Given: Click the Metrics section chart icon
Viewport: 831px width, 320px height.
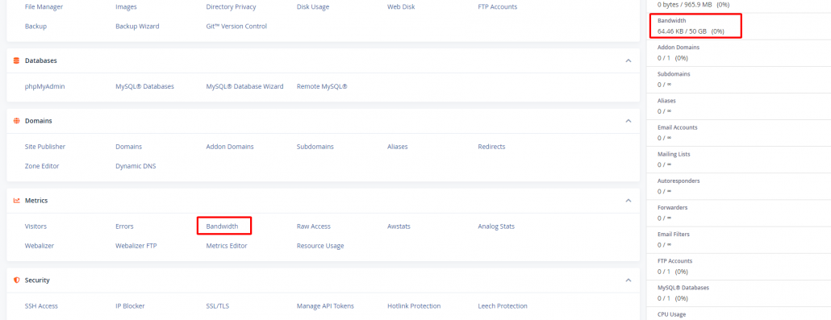Looking at the screenshot, I should (x=16, y=201).
